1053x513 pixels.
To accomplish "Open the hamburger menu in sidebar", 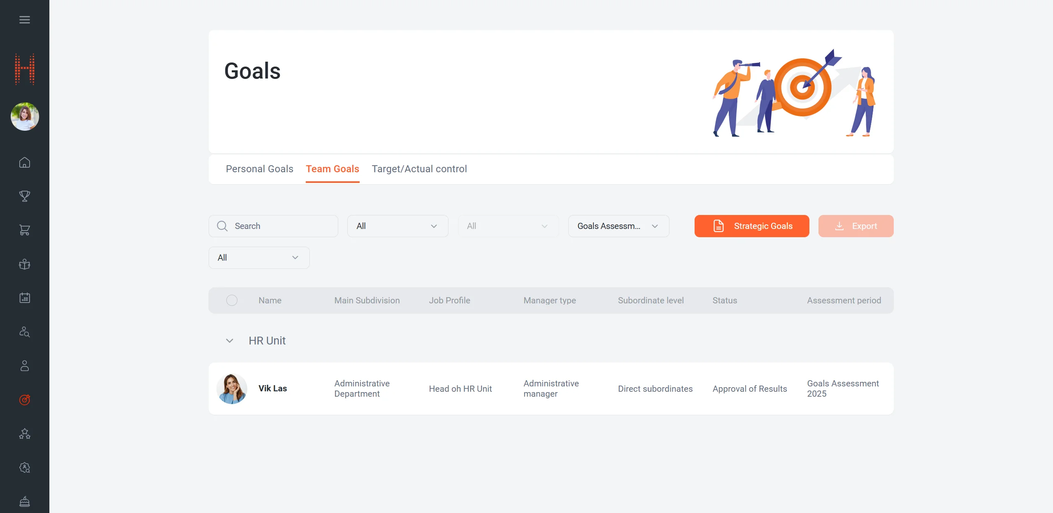I will [25, 20].
